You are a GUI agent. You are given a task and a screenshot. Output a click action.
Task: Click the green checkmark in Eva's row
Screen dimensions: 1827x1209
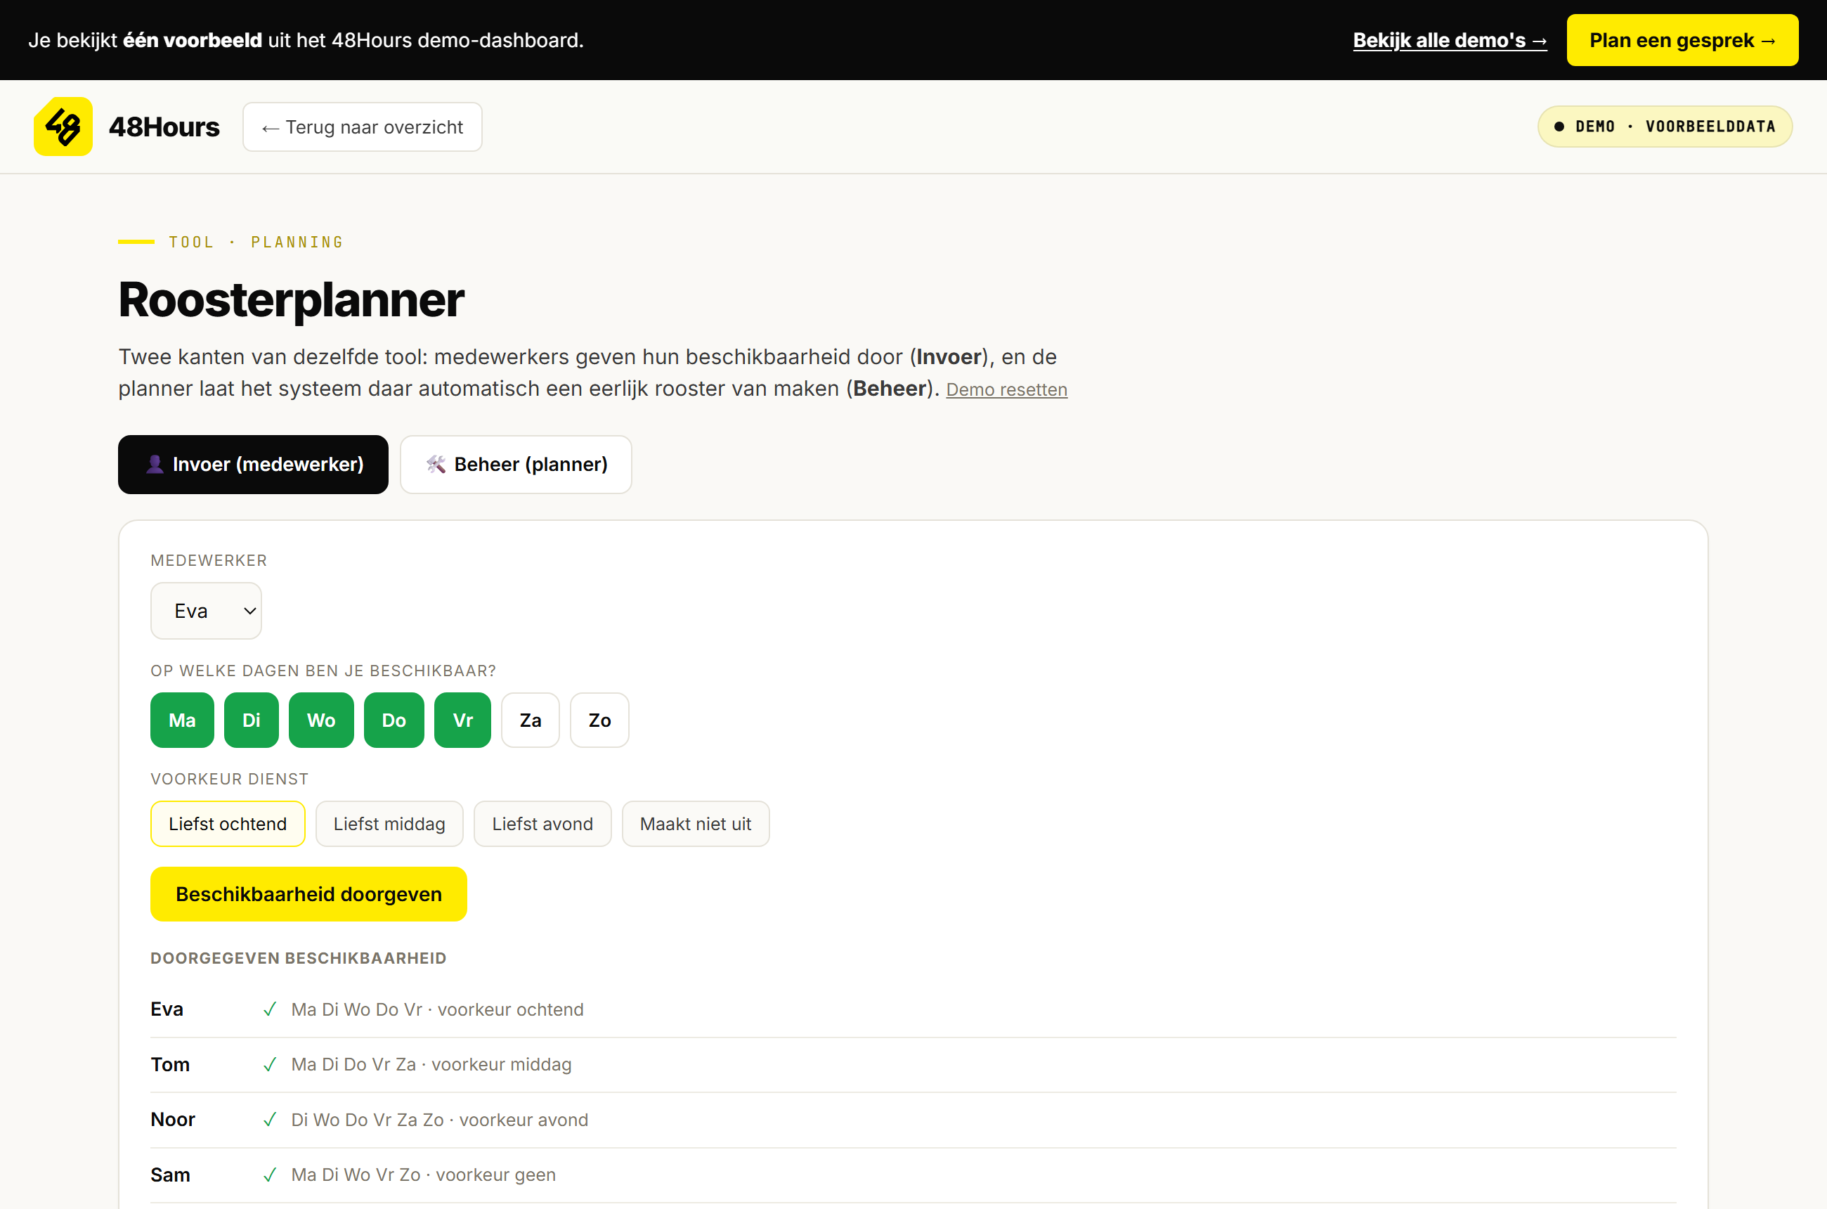pyautogui.click(x=270, y=1009)
